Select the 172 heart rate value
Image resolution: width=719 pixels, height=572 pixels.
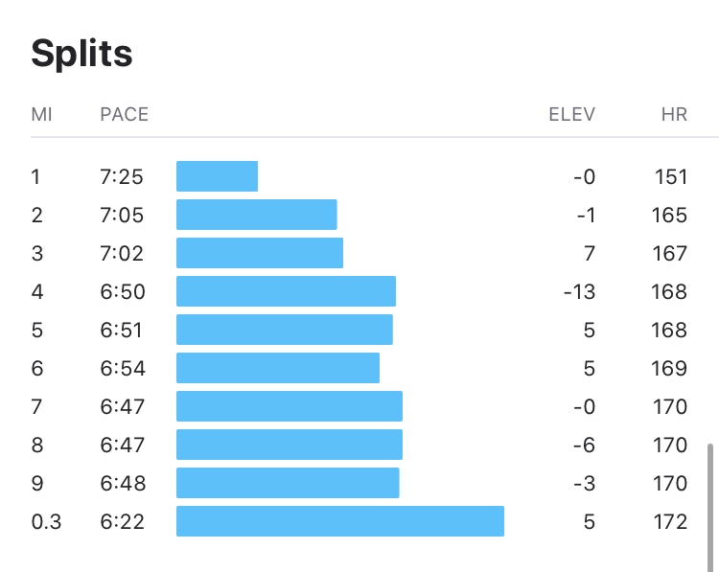[x=670, y=521]
